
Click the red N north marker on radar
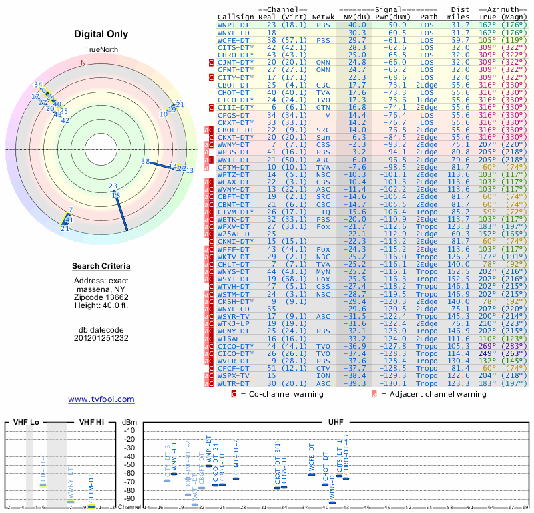coord(83,63)
